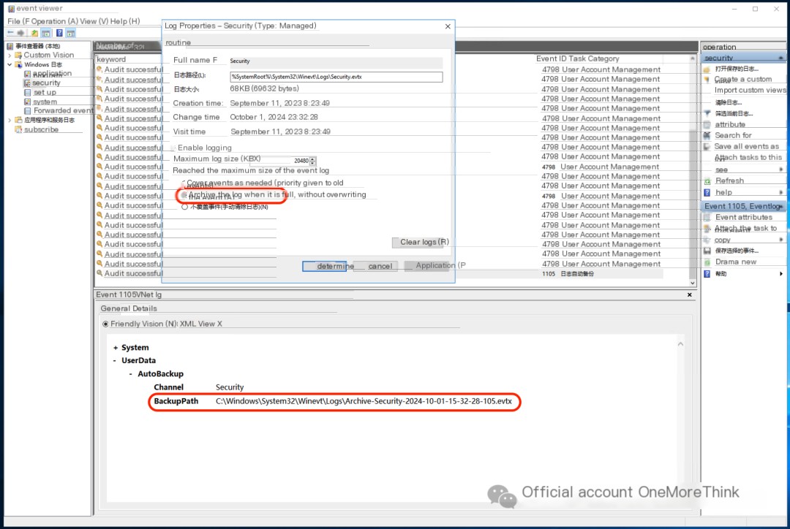Click the subscribe node icon in tree
This screenshot has height=529, width=790.
pos(18,129)
